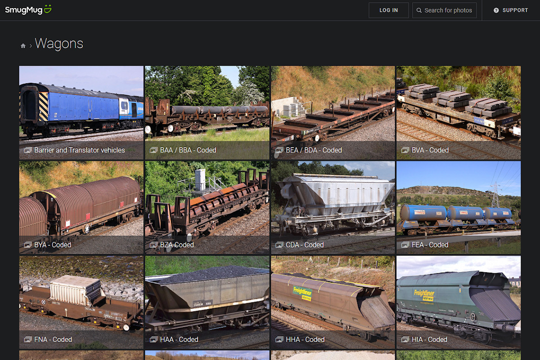
Task: Open the BAA / BBA - Coded gallery
Action: click(x=207, y=108)
